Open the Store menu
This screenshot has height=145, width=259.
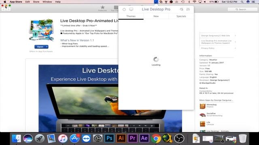[36, 2]
